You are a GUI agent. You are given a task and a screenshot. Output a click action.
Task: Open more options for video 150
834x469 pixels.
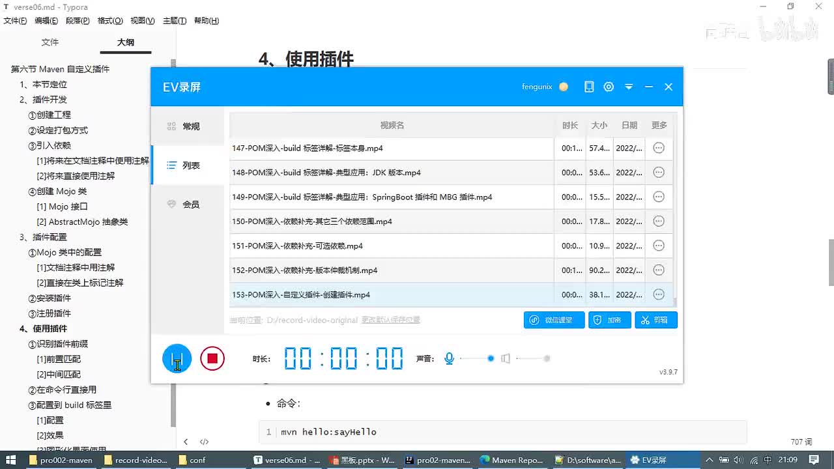(x=659, y=221)
